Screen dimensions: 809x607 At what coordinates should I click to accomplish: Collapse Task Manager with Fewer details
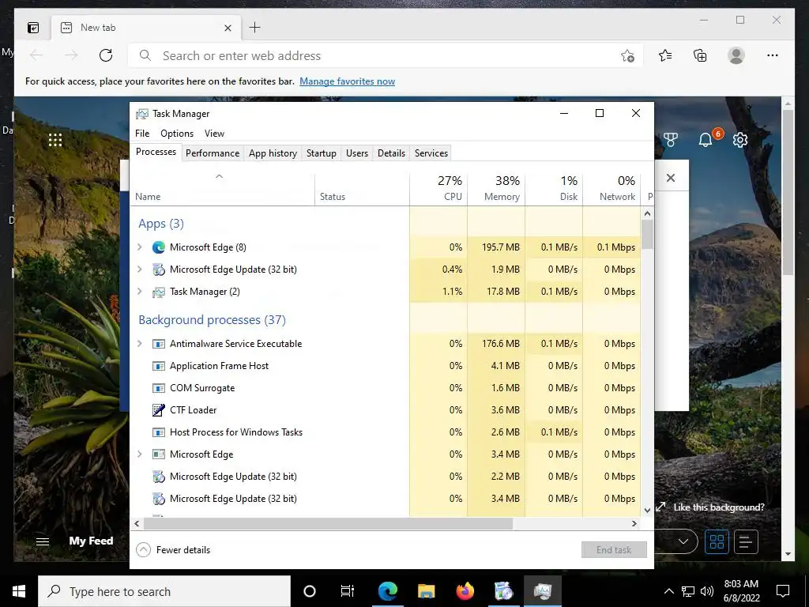pyautogui.click(x=173, y=550)
